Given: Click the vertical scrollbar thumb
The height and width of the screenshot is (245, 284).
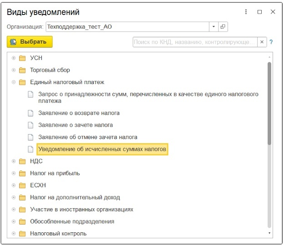Looking at the screenshot, I should point(269,103).
